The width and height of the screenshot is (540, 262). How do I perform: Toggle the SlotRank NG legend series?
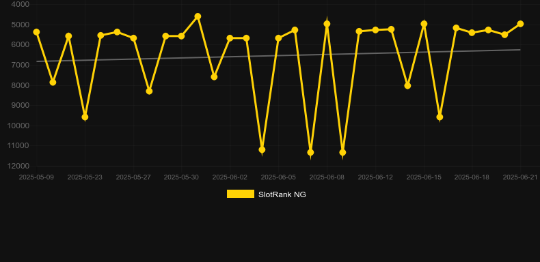pyautogui.click(x=266, y=194)
